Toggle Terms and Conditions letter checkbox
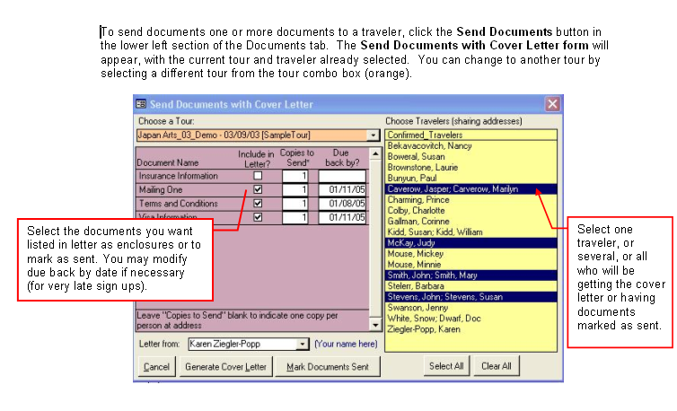This screenshot has height=411, width=677. pyautogui.click(x=259, y=204)
